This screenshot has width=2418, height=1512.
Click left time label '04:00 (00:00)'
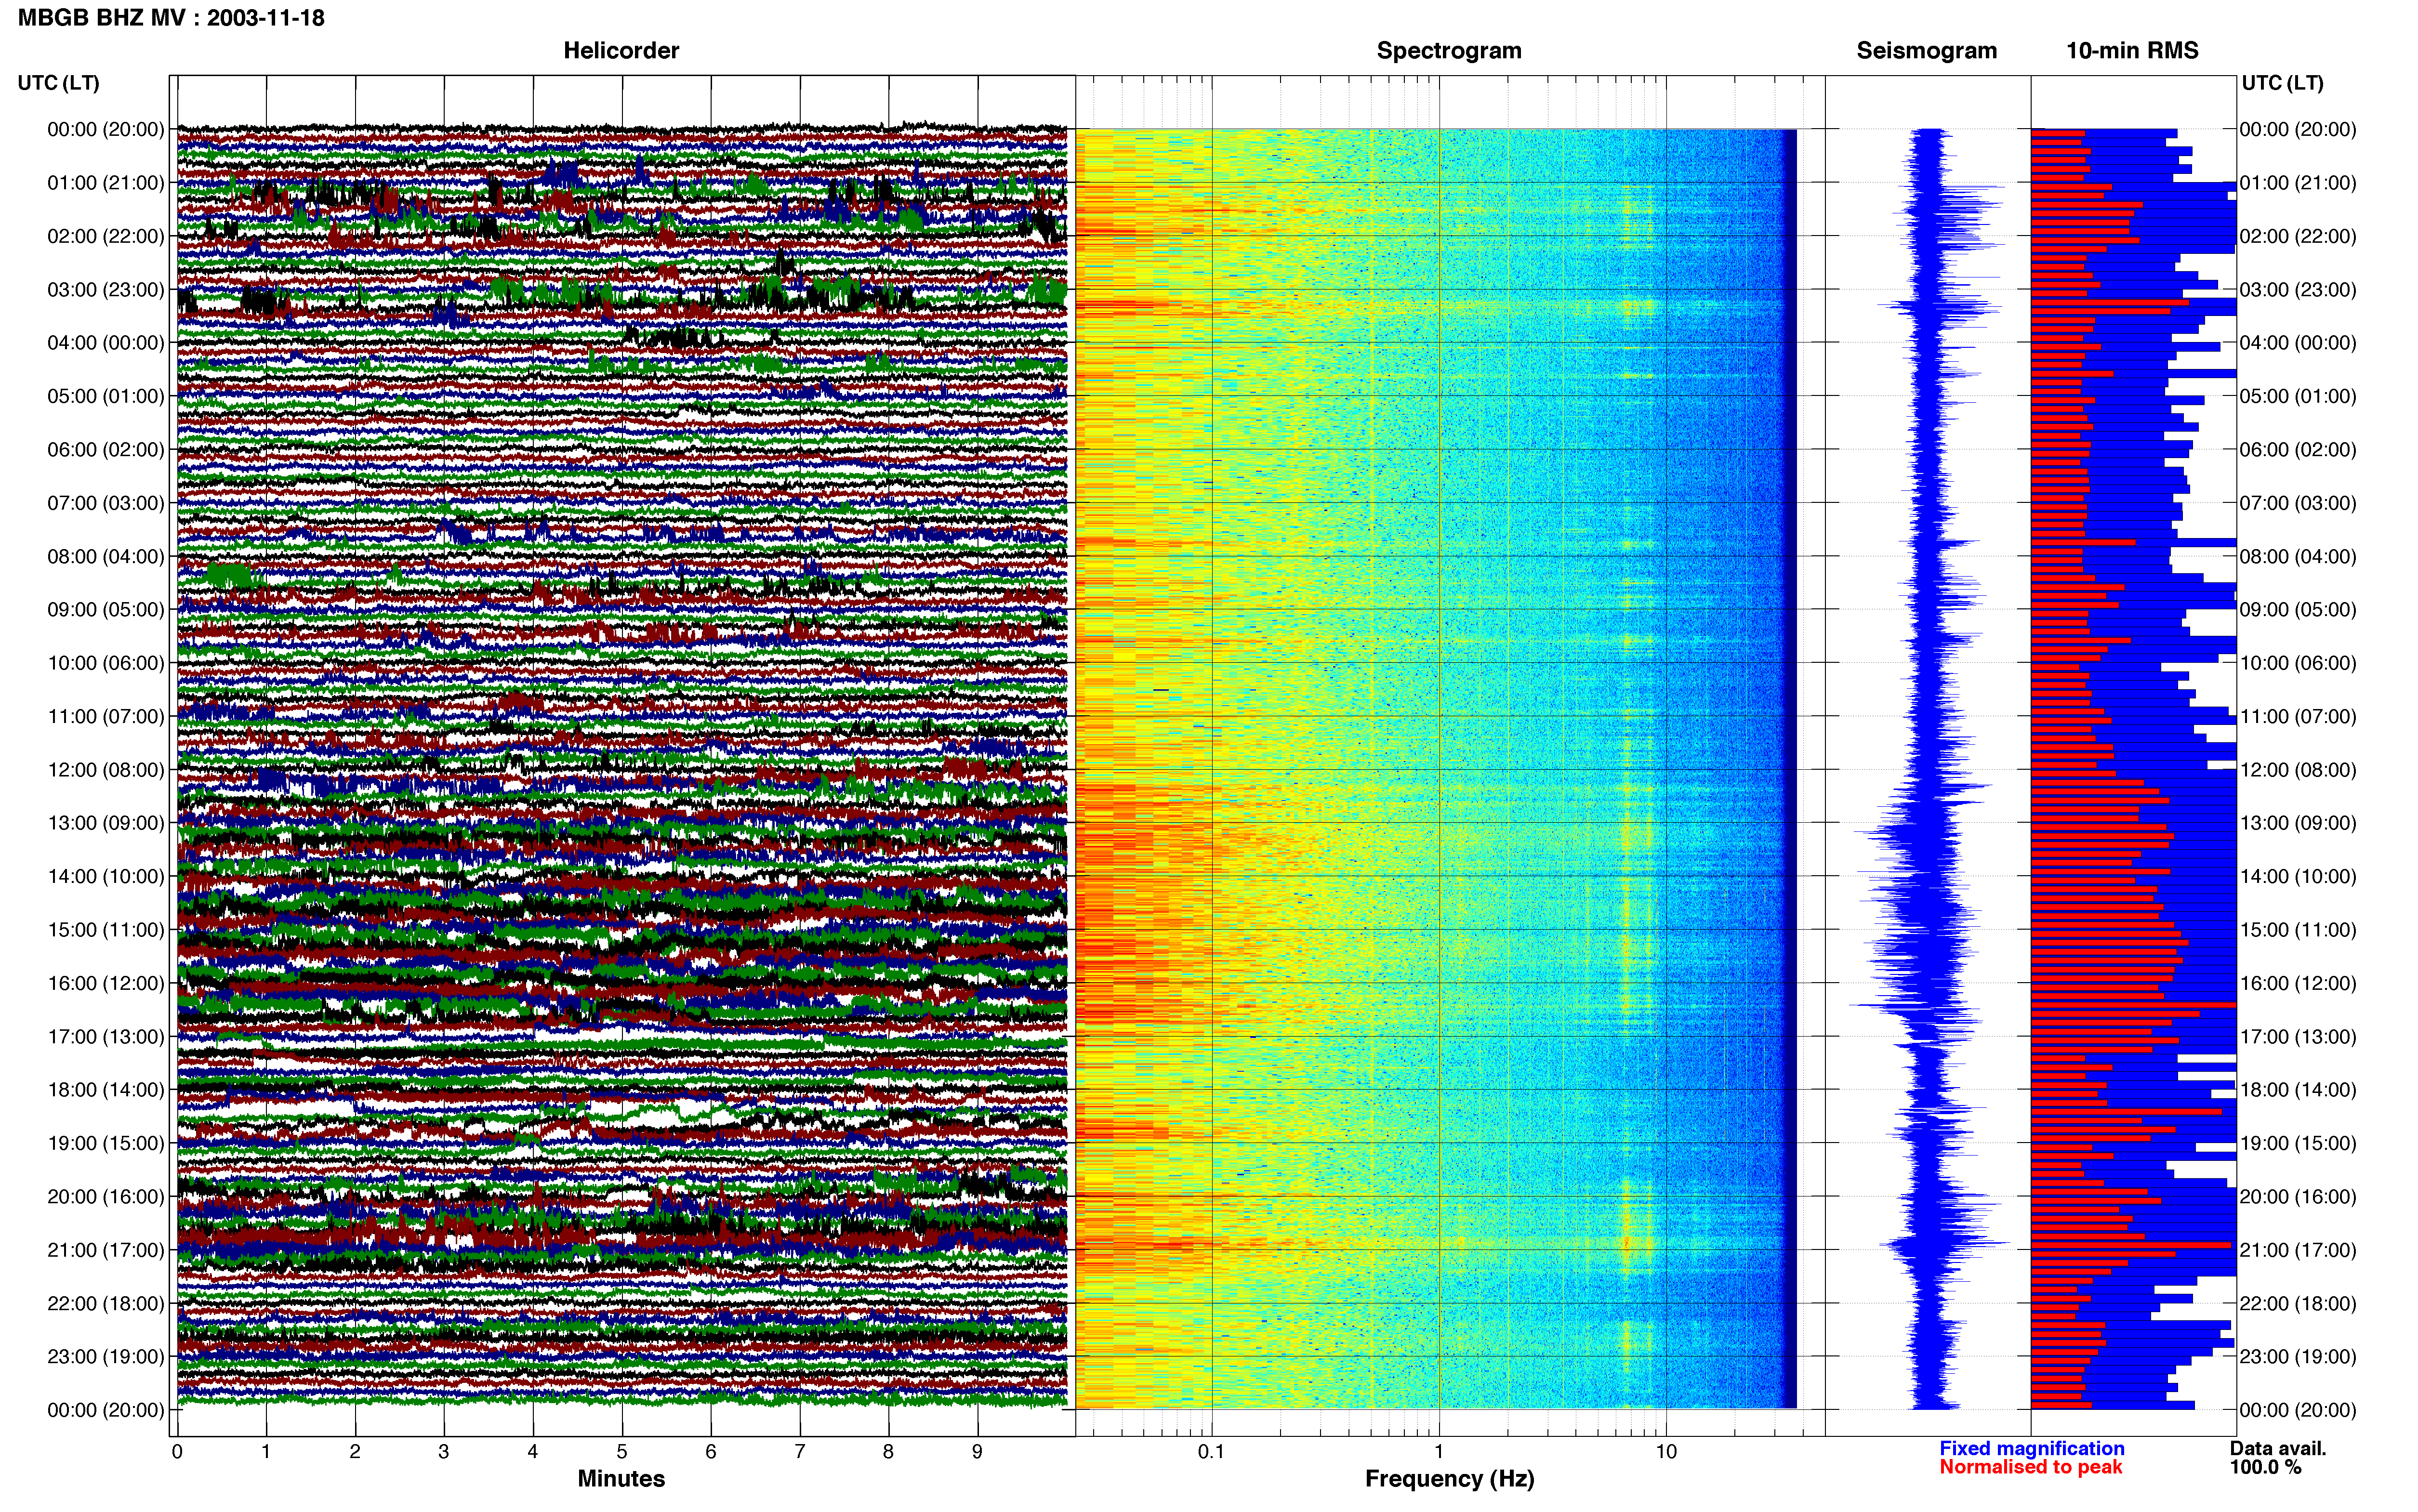point(106,343)
